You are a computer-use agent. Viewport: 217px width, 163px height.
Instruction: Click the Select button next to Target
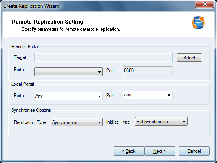189,57
